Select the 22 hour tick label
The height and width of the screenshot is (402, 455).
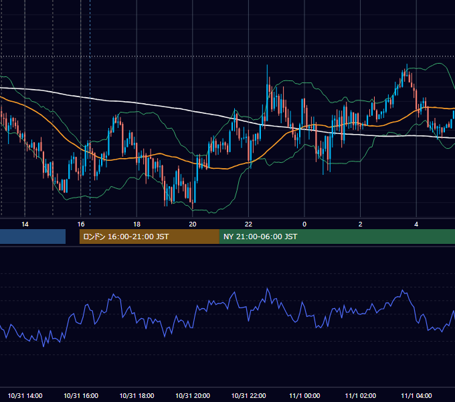(248, 224)
